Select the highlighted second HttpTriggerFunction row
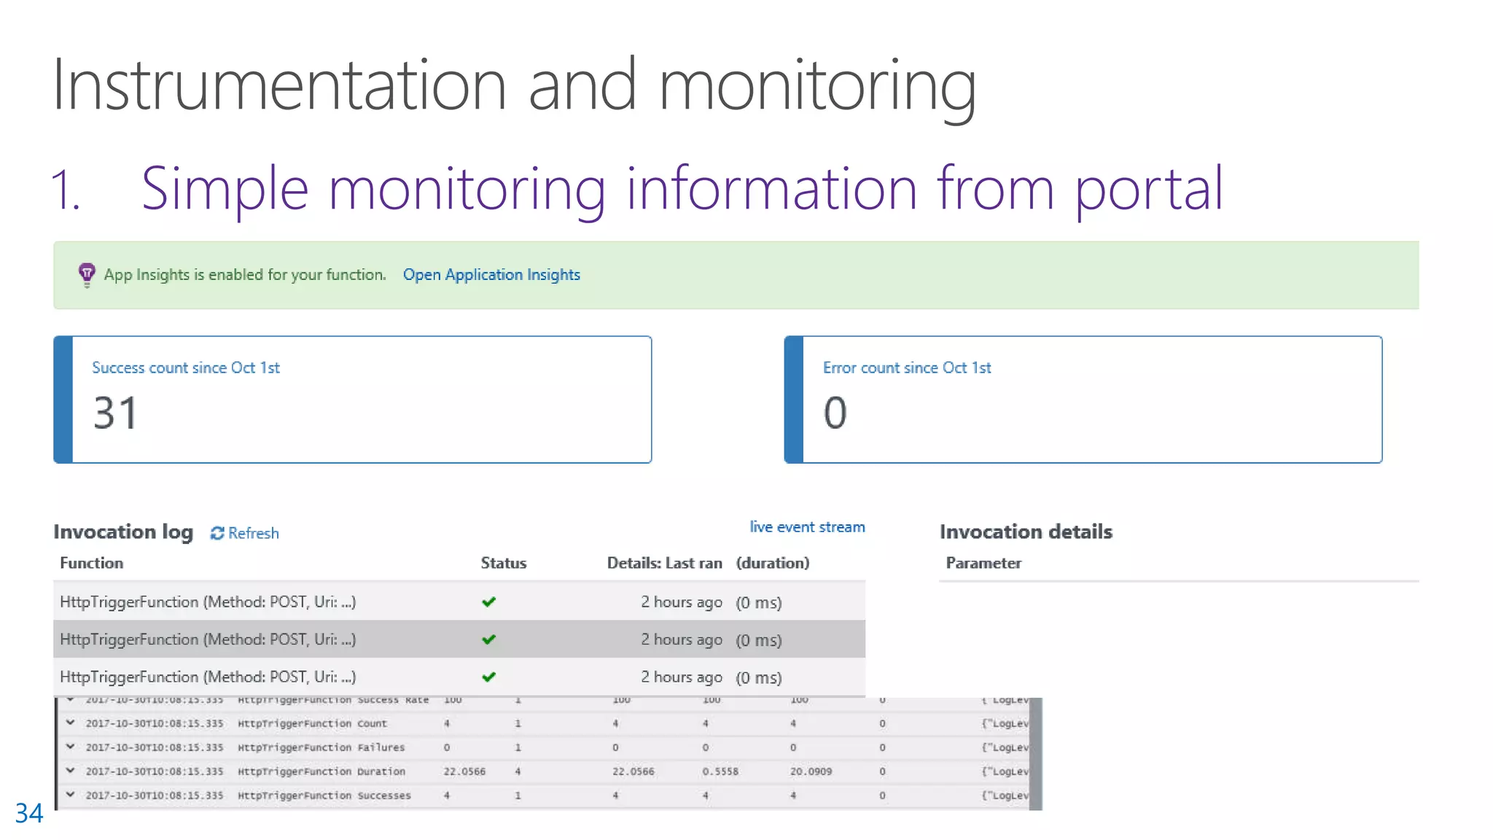Image resolution: width=1493 pixels, height=840 pixels. point(208,639)
